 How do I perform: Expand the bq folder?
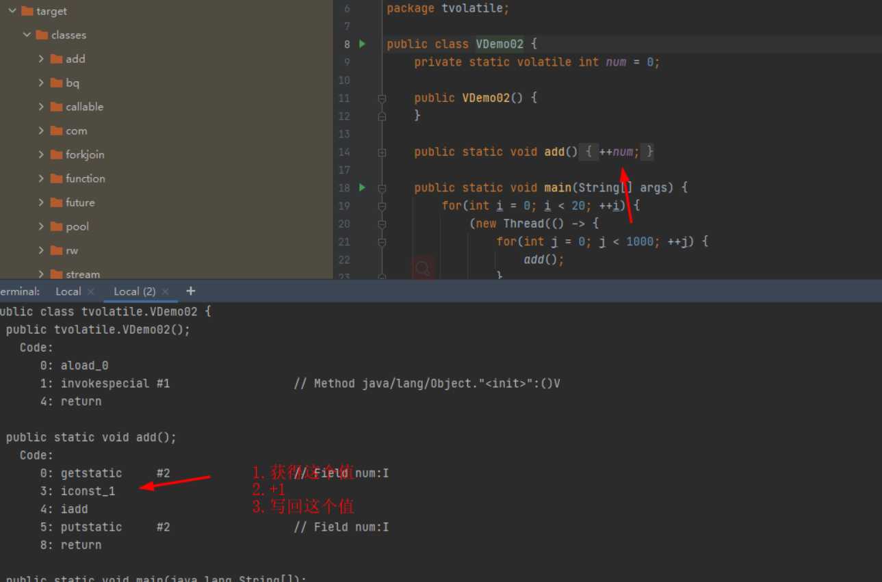(x=41, y=83)
